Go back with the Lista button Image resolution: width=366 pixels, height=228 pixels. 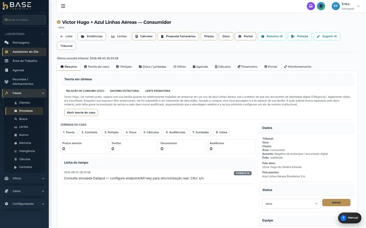(x=66, y=36)
